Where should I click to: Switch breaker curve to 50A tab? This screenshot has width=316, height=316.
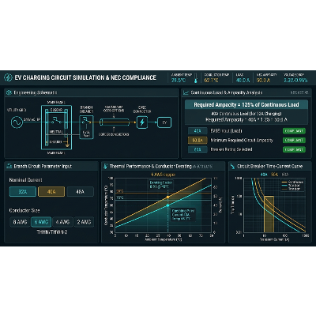275,175
